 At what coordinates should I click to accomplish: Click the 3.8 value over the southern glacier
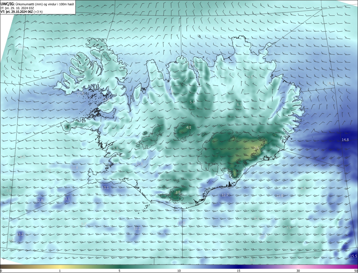(x=178, y=192)
